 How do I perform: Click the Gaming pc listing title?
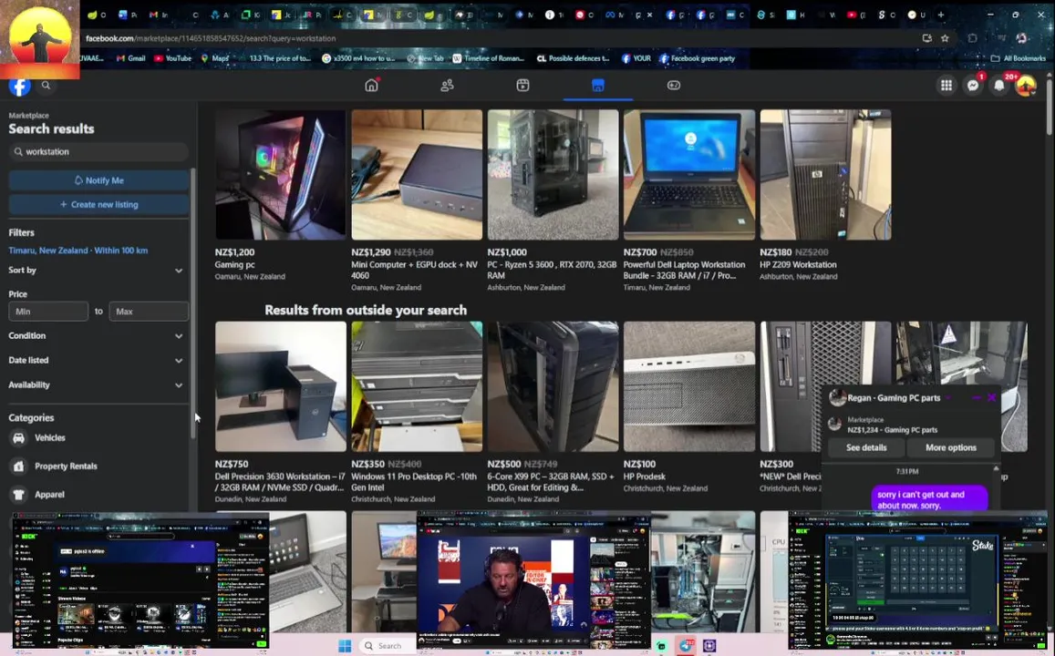(235, 265)
